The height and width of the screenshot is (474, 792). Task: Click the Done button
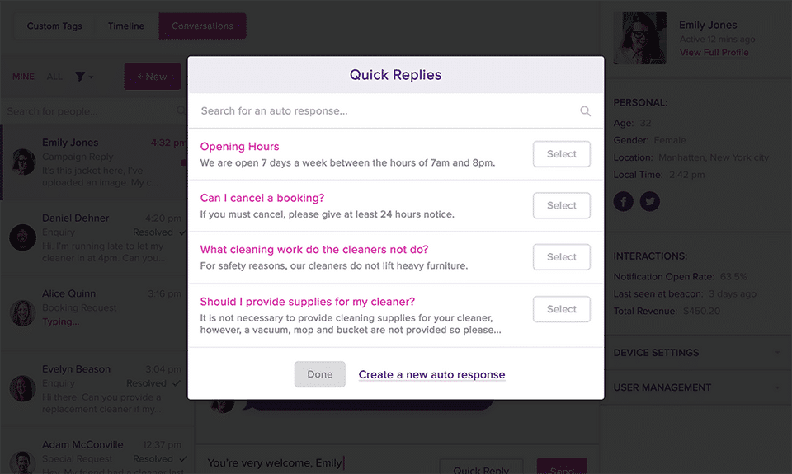click(319, 374)
